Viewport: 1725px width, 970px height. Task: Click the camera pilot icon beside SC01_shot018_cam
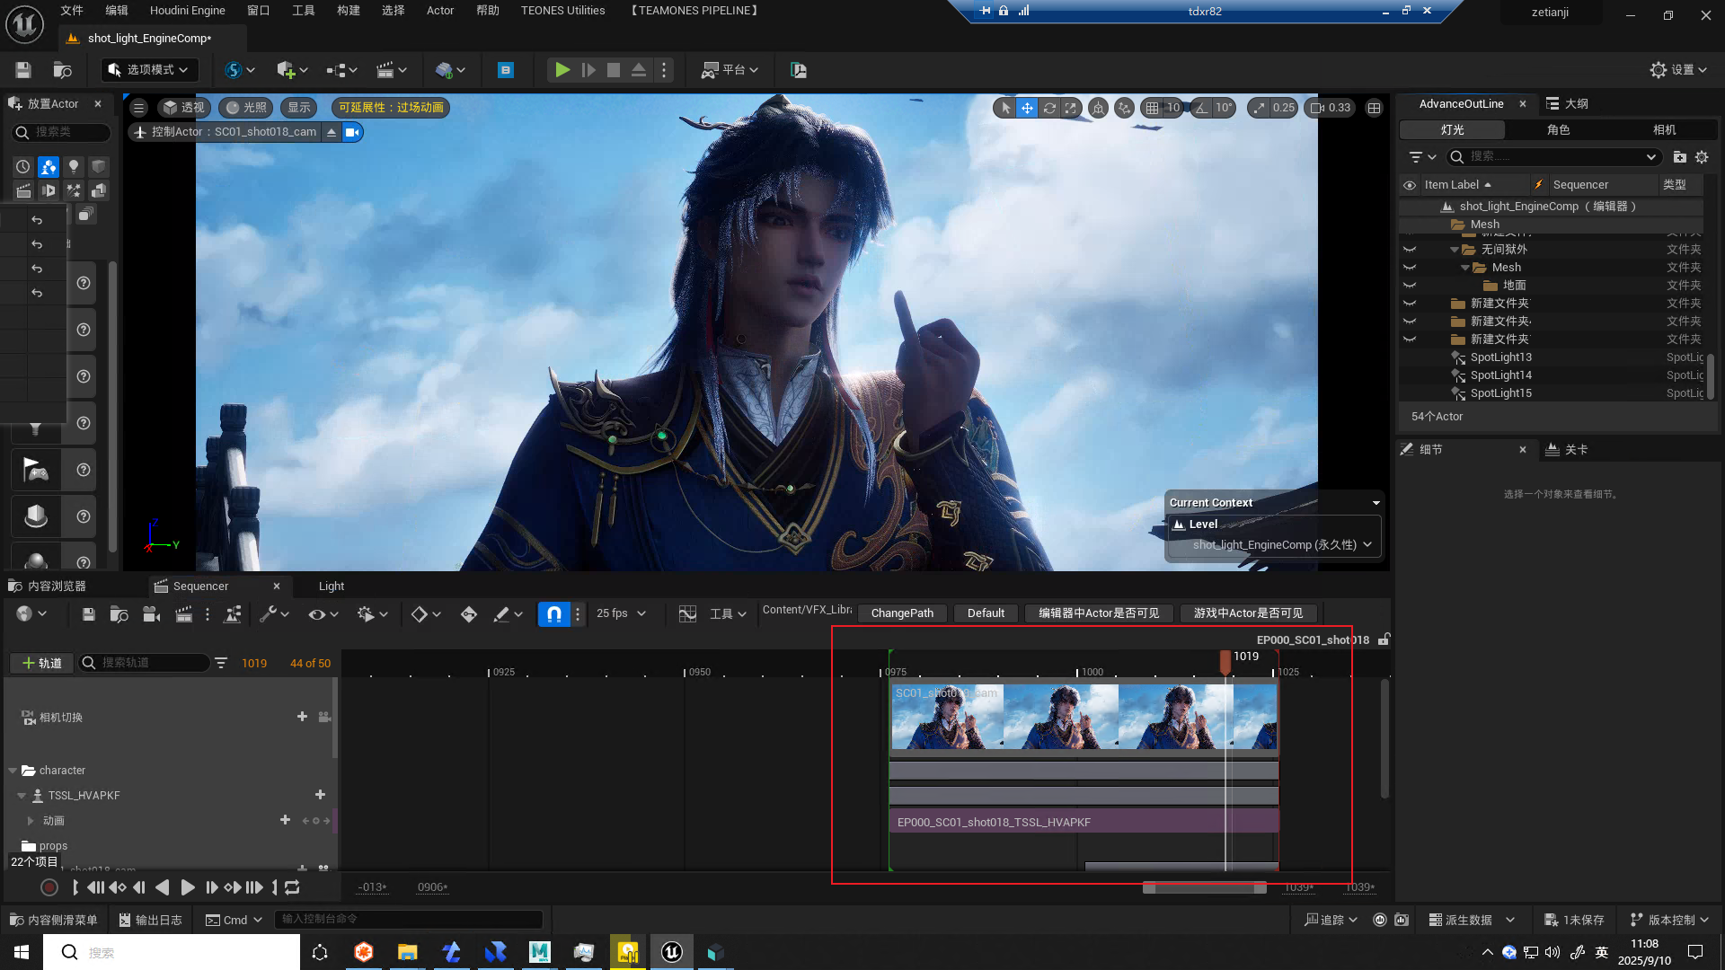pos(352,132)
